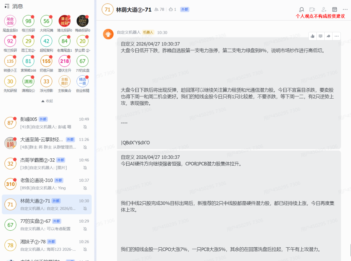This screenshot has width=351, height=261.
Task: Start a video meeting from header
Action: (312, 10)
